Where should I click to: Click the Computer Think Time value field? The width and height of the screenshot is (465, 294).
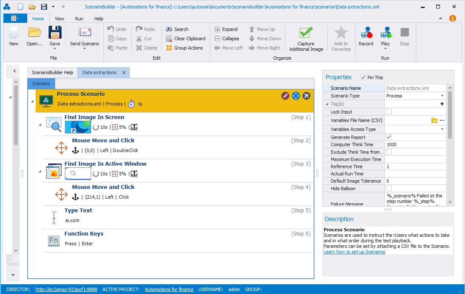(415, 144)
